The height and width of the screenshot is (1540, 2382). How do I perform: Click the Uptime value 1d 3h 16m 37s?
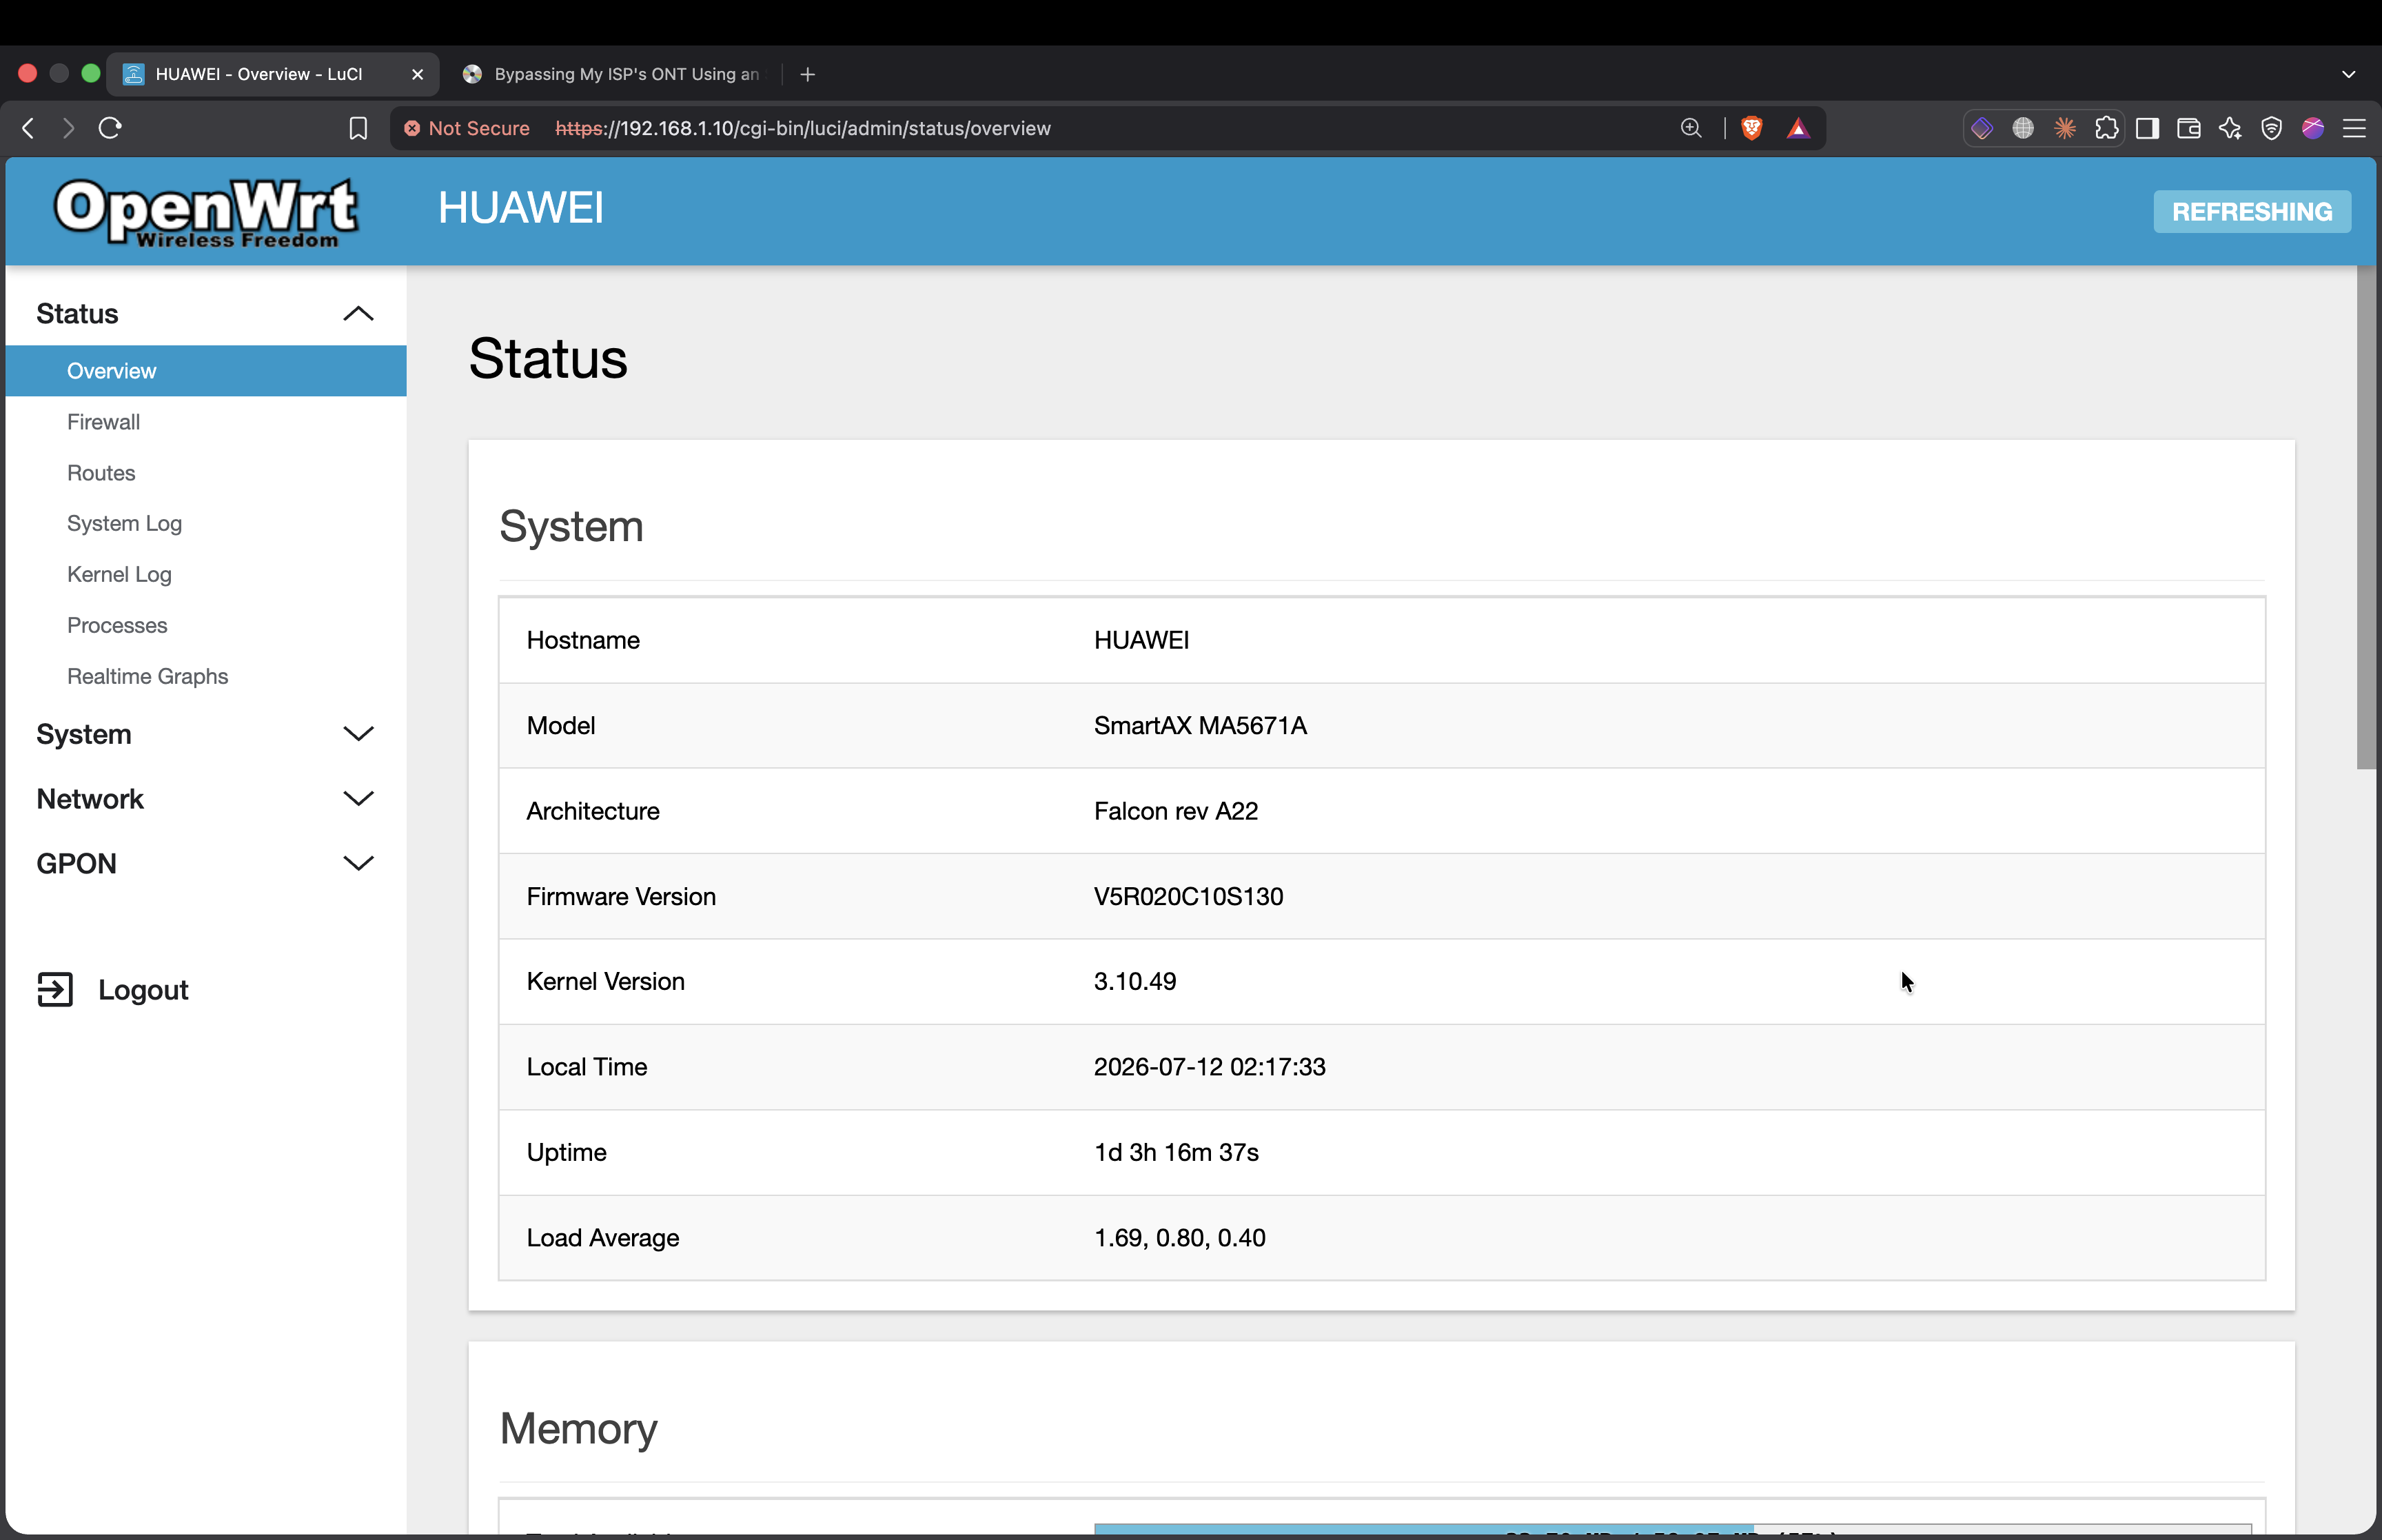pos(1176,1153)
